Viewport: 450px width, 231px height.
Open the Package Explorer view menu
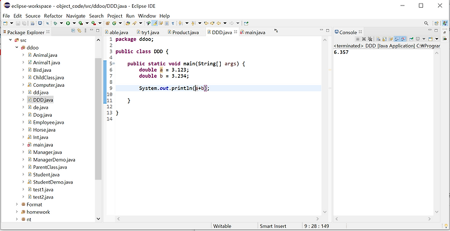pos(85,31)
